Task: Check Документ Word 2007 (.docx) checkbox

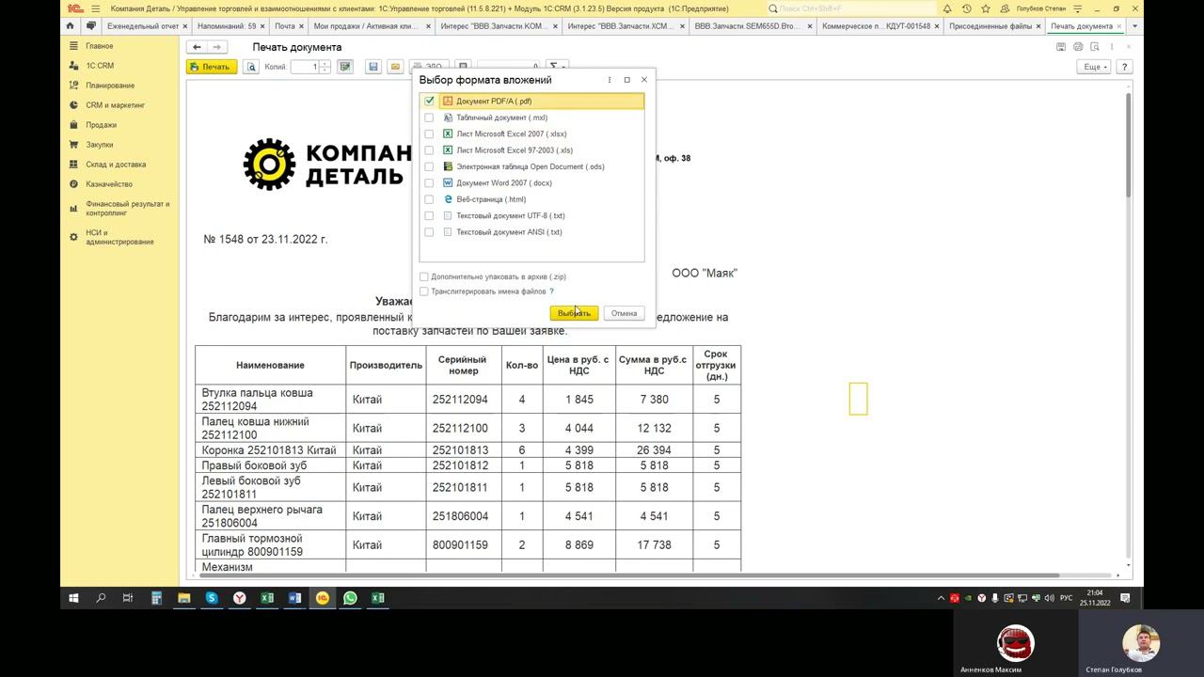Action: 429,183
